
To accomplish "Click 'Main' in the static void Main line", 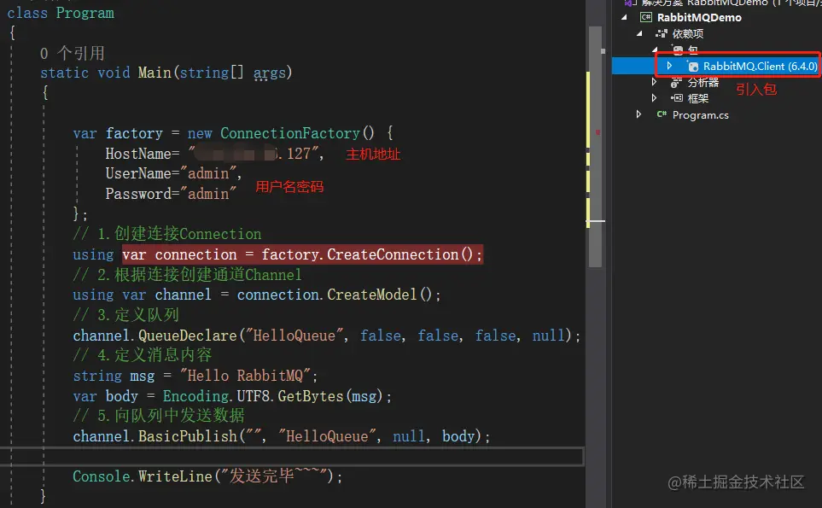I will click(x=154, y=73).
